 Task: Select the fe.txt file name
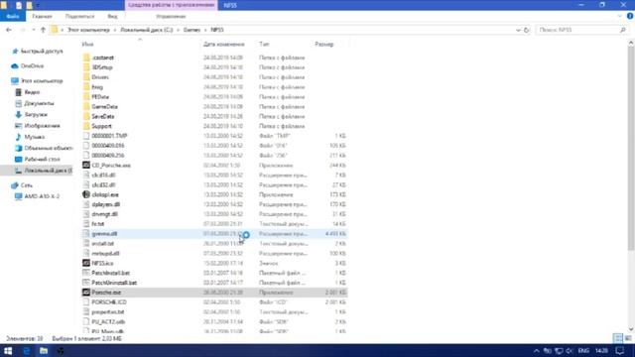click(x=97, y=224)
